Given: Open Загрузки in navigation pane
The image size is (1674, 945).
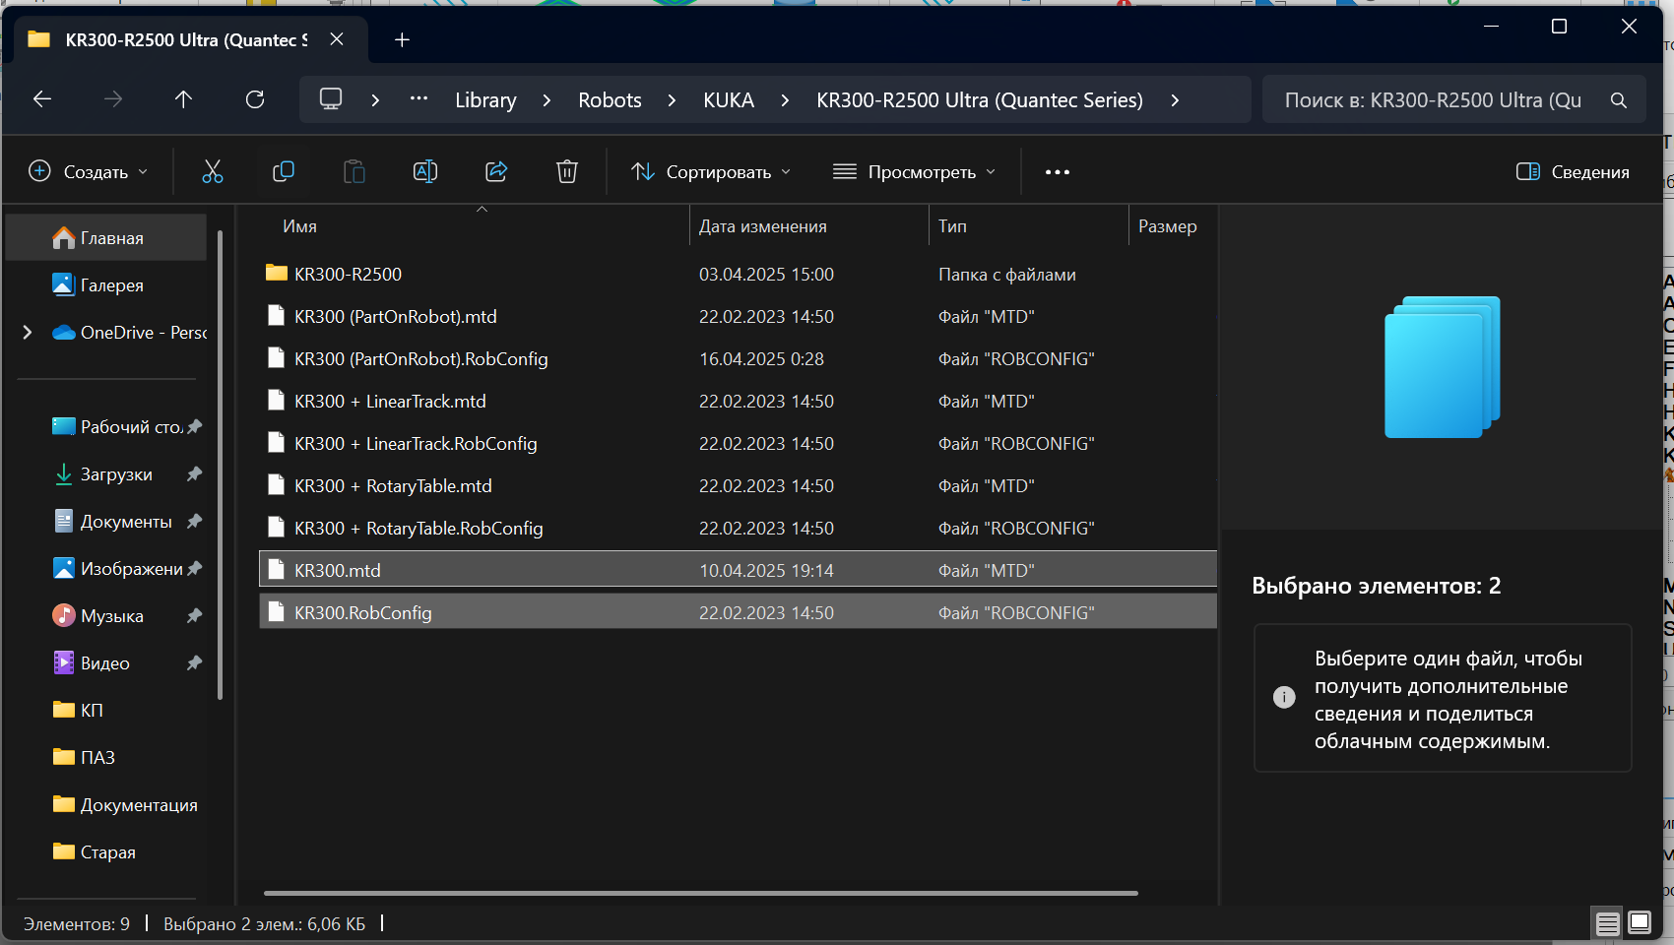Looking at the screenshot, I should pos(106,474).
